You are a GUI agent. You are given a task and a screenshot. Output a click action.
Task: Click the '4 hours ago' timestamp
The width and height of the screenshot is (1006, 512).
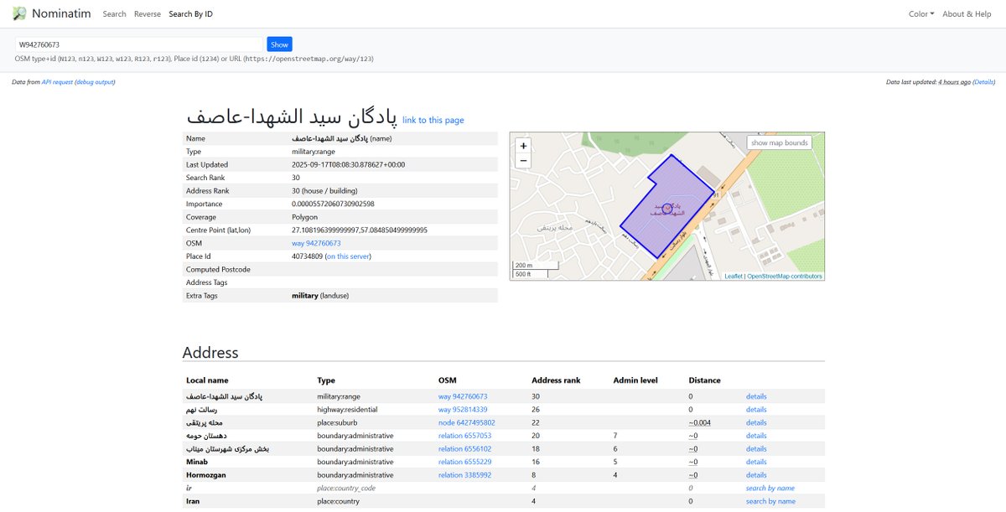point(954,82)
